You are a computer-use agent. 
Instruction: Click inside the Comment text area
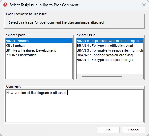click(x=74, y=106)
